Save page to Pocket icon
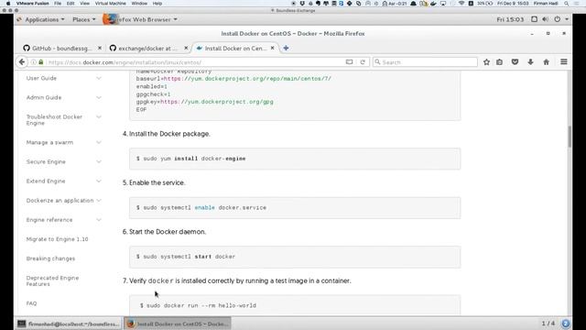Viewport: 586px width, 330px height. pos(515,62)
